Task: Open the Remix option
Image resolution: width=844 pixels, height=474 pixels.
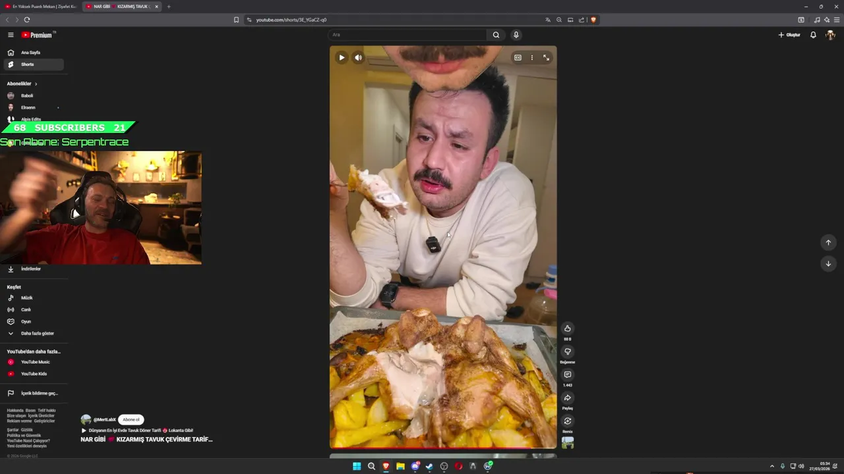Action: pyautogui.click(x=567, y=421)
